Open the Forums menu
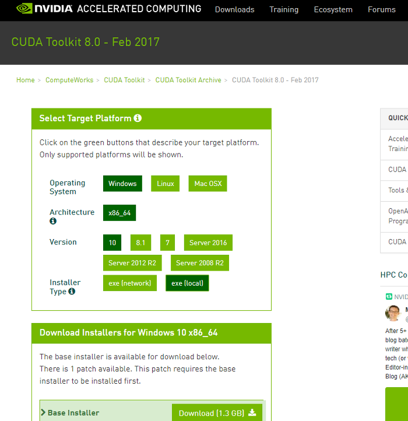The height and width of the screenshot is (421, 408). (x=382, y=10)
